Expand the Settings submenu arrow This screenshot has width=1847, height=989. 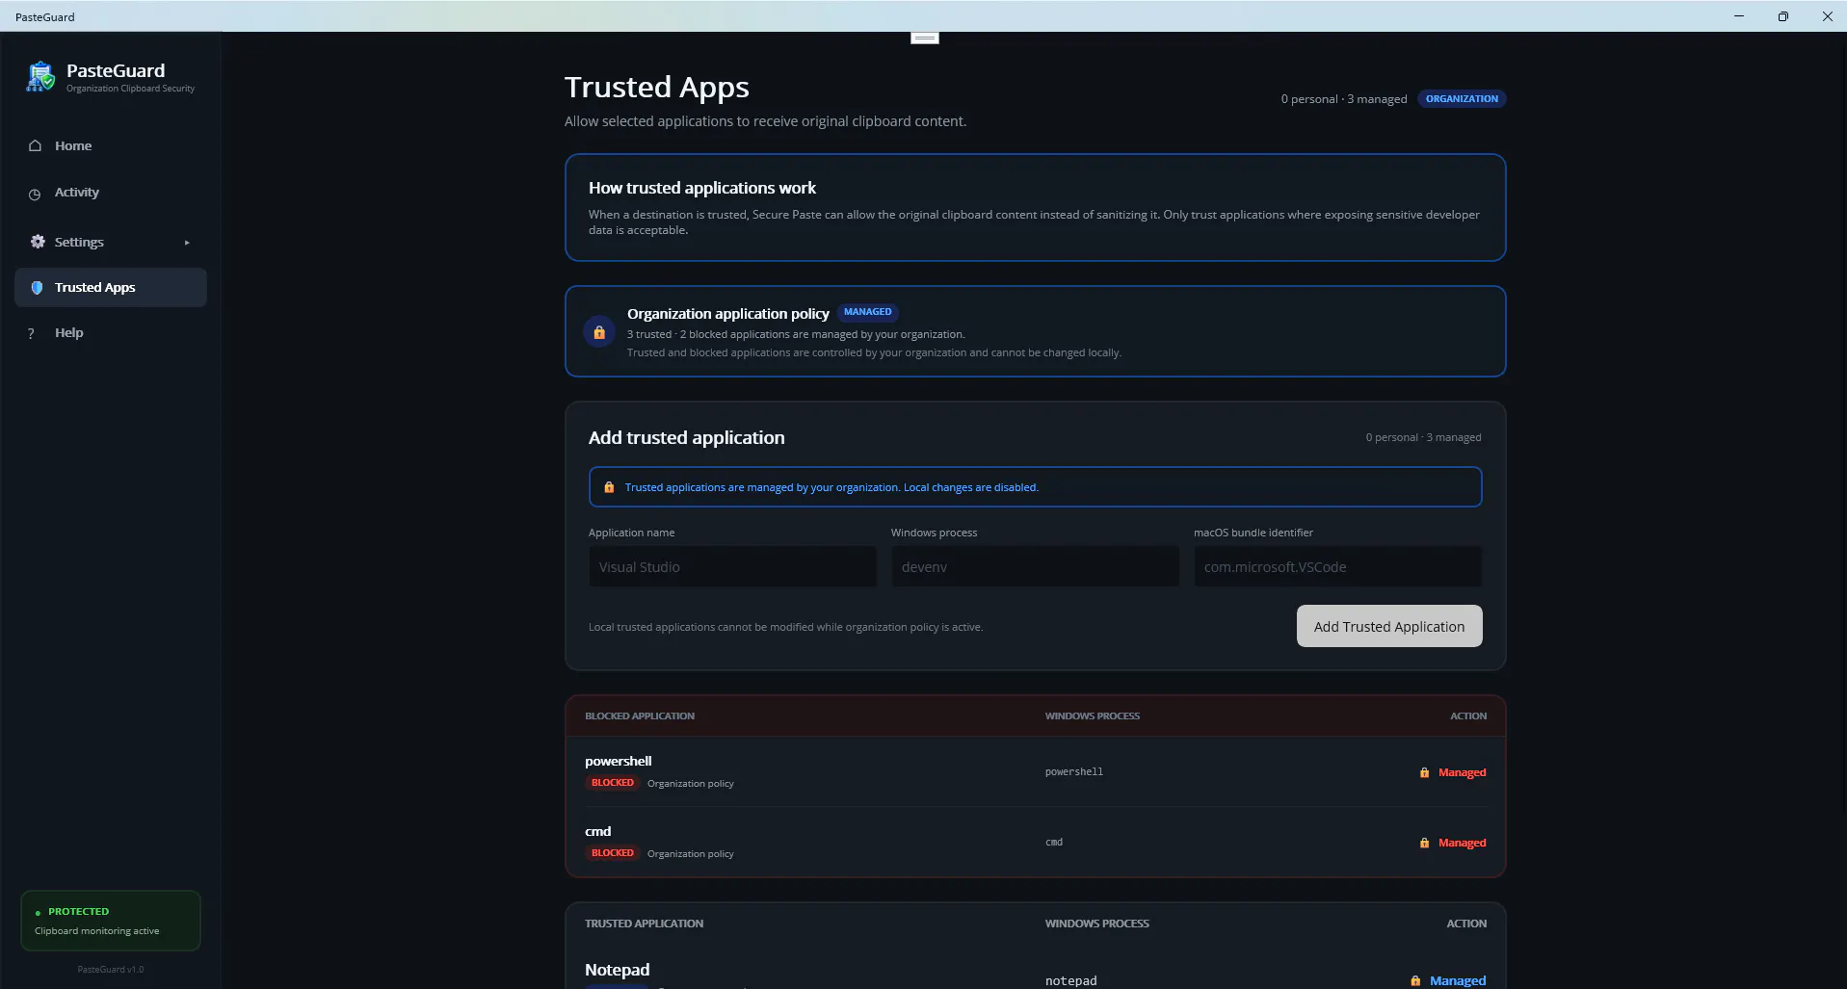[x=187, y=243]
